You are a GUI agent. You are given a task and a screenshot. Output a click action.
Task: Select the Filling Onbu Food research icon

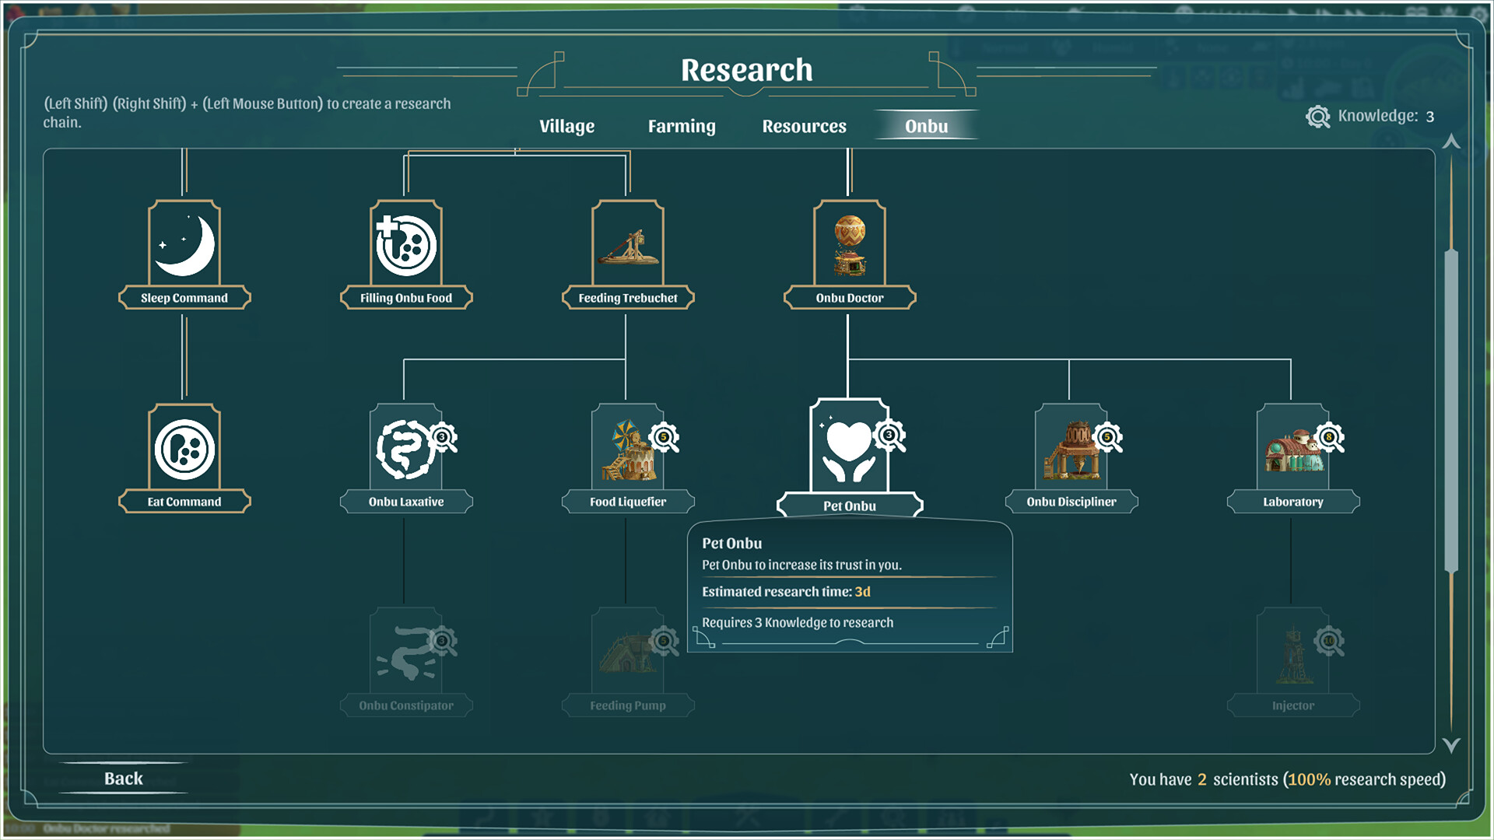pyautogui.click(x=405, y=245)
